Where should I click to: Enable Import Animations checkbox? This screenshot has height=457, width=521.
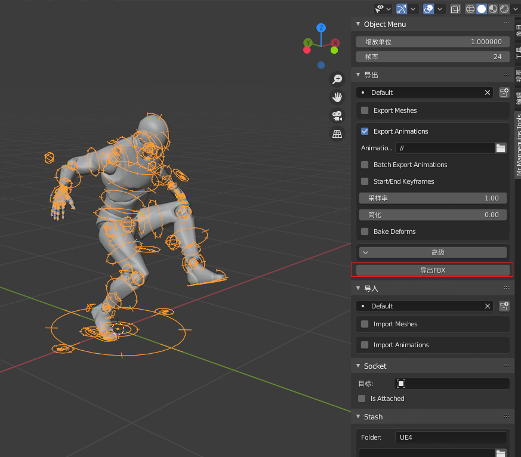coord(365,345)
